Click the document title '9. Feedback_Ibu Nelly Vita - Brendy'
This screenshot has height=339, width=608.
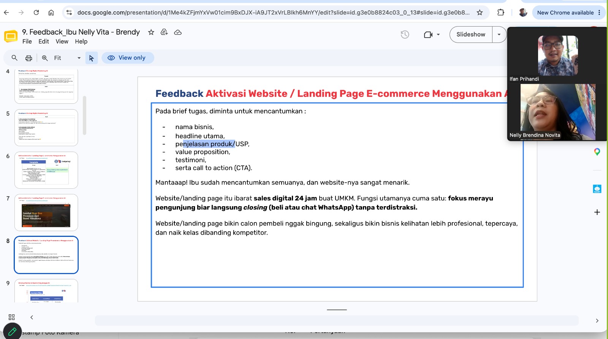coord(81,32)
